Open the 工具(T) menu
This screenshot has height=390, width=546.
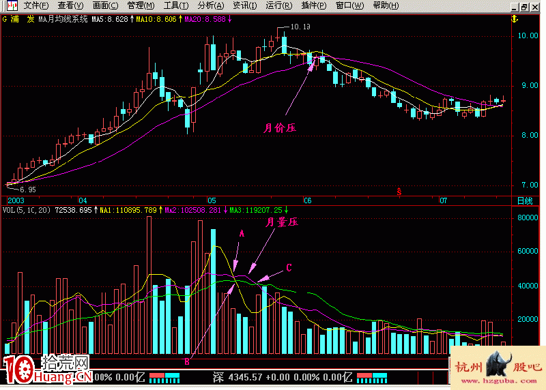pos(176,5)
